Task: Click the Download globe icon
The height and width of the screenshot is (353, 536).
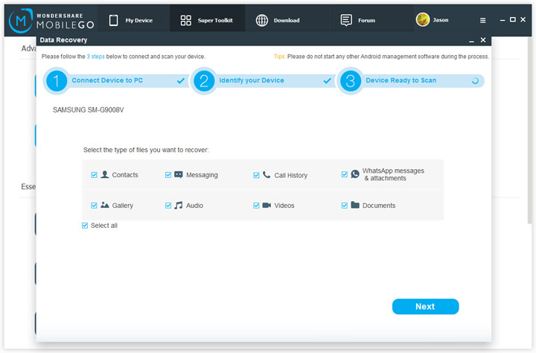Action: point(262,21)
